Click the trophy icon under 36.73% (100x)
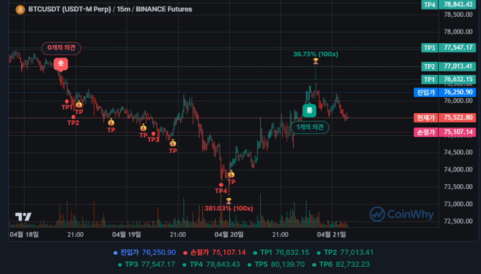This screenshot has height=274, width=481. point(315,62)
